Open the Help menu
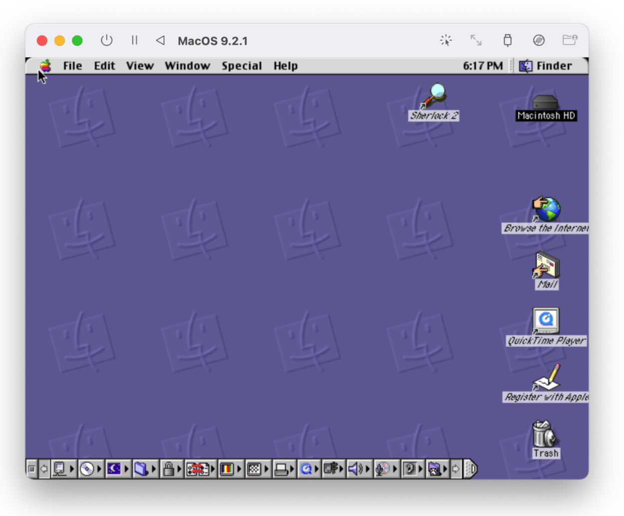 [x=286, y=65]
